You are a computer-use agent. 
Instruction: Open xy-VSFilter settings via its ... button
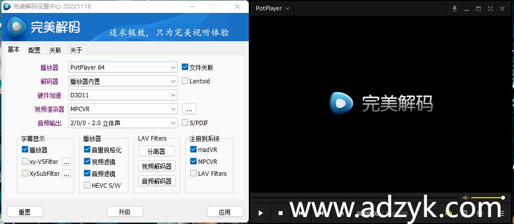click(67, 162)
